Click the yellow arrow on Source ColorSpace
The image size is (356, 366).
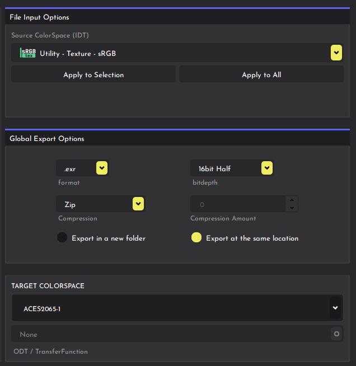click(336, 53)
